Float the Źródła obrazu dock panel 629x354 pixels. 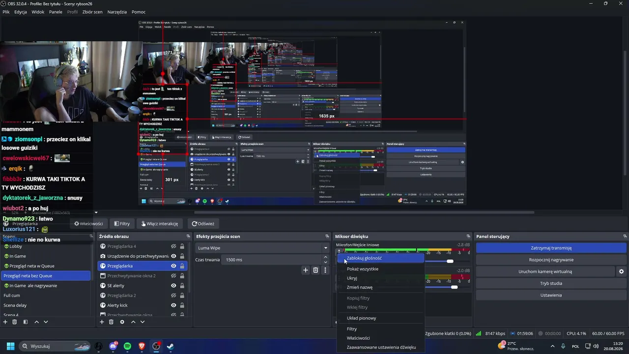point(188,236)
